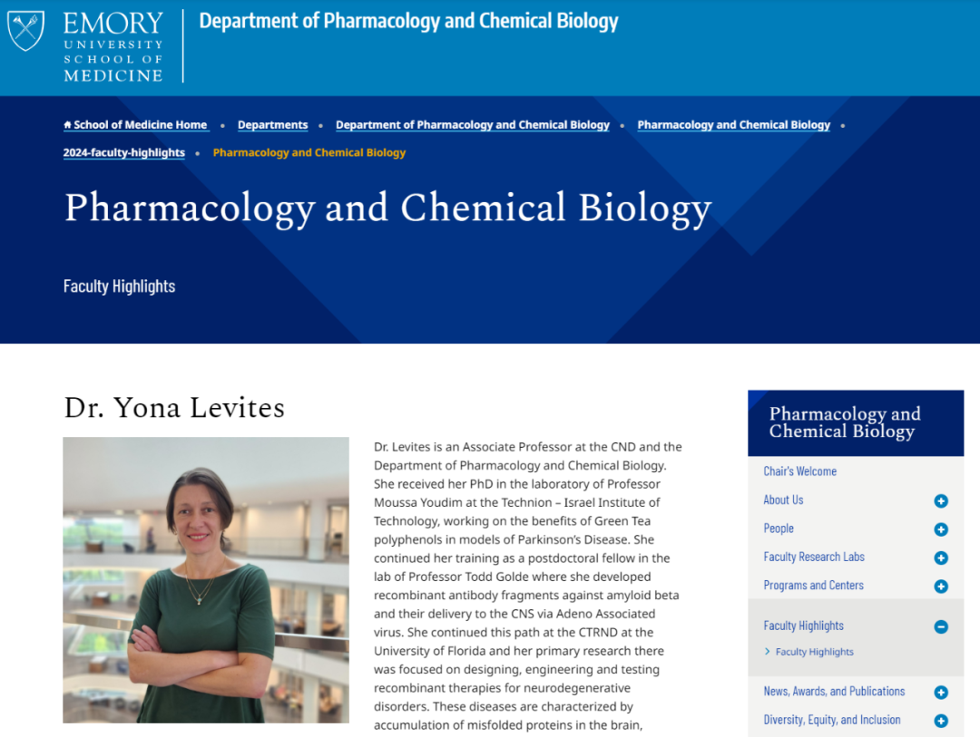Open Chair's Welcome sidebar link

pyautogui.click(x=799, y=470)
